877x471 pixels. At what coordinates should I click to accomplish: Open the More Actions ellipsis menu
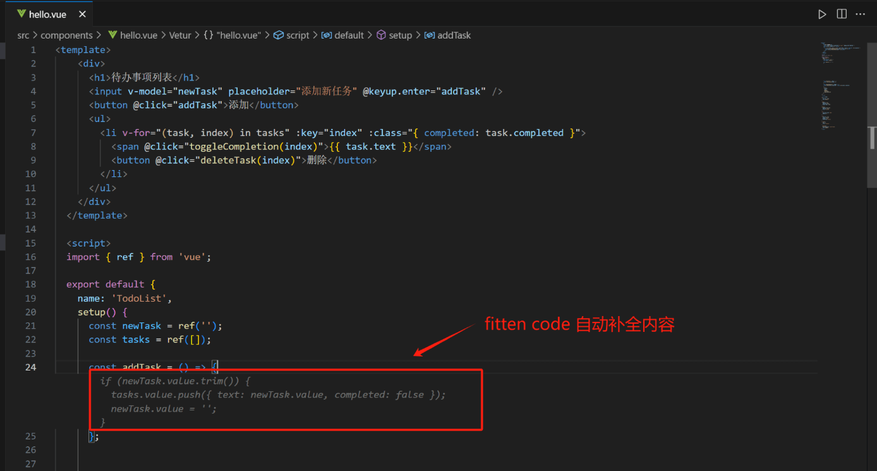tap(861, 14)
